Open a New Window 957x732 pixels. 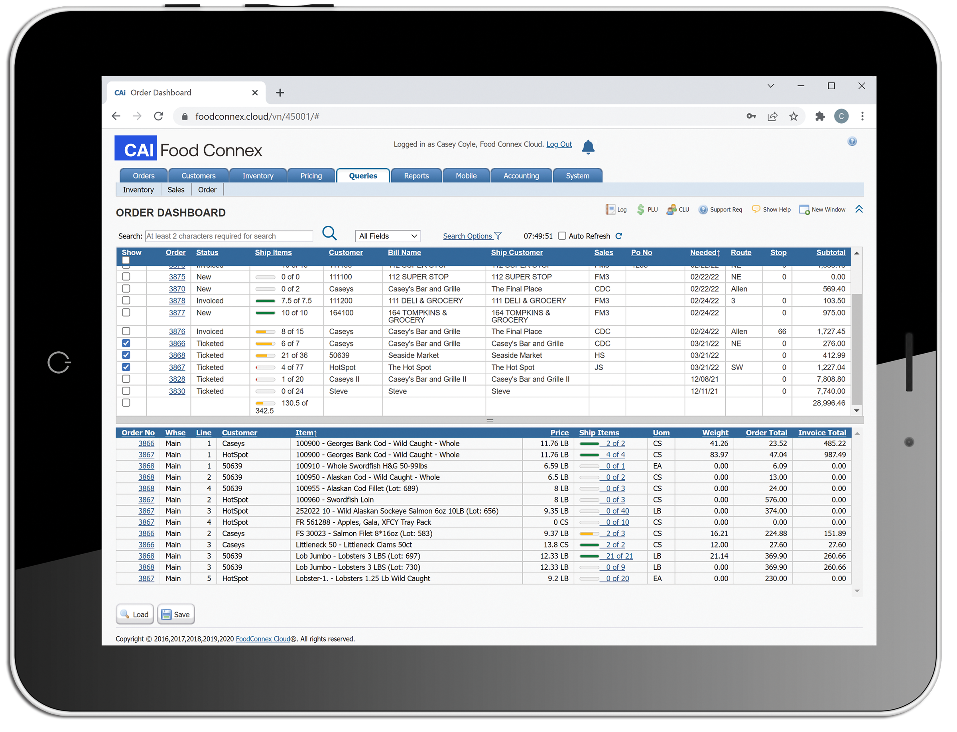click(804, 210)
